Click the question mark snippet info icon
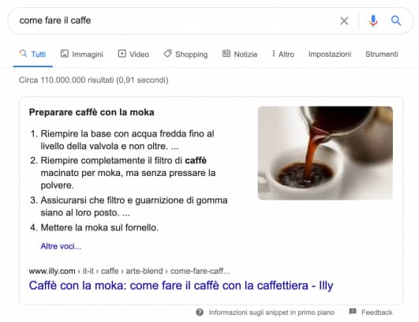Screen dimensions: 419x322 point(200,312)
